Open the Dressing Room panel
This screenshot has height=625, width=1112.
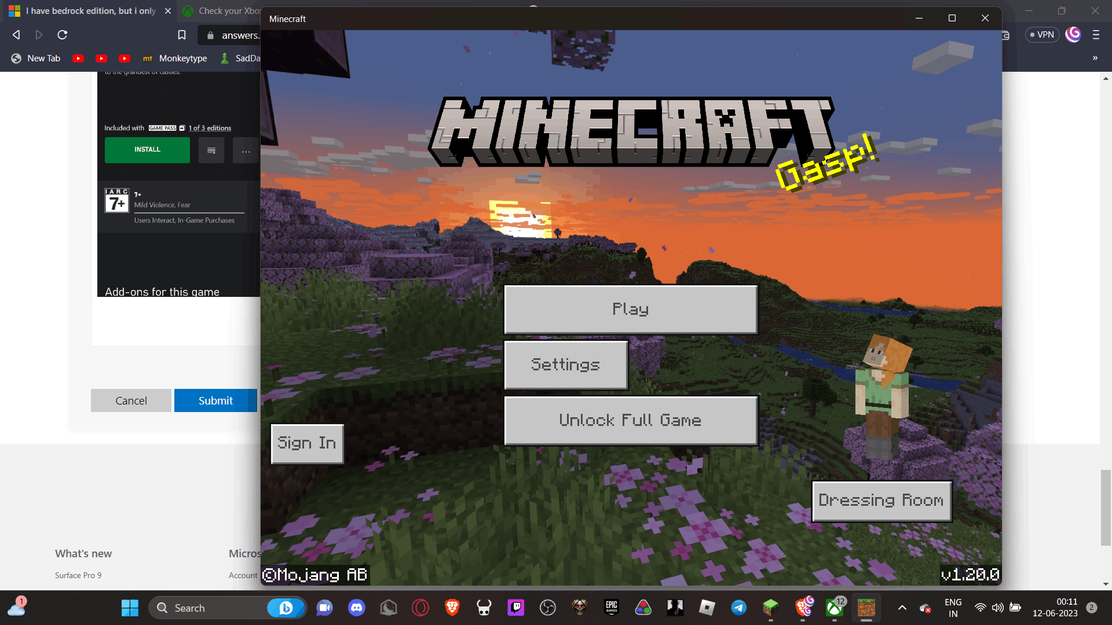pyautogui.click(x=881, y=500)
